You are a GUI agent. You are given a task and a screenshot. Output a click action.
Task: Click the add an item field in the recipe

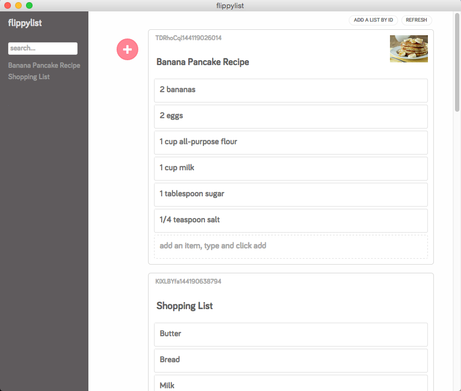(x=291, y=246)
